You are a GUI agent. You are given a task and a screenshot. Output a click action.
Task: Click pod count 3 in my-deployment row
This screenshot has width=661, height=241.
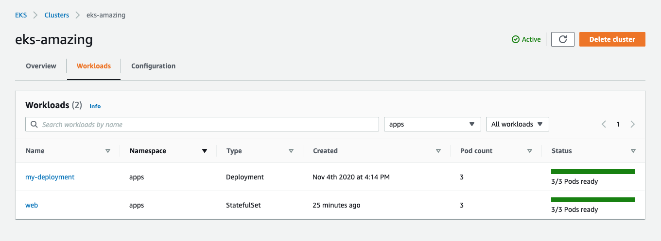click(462, 177)
